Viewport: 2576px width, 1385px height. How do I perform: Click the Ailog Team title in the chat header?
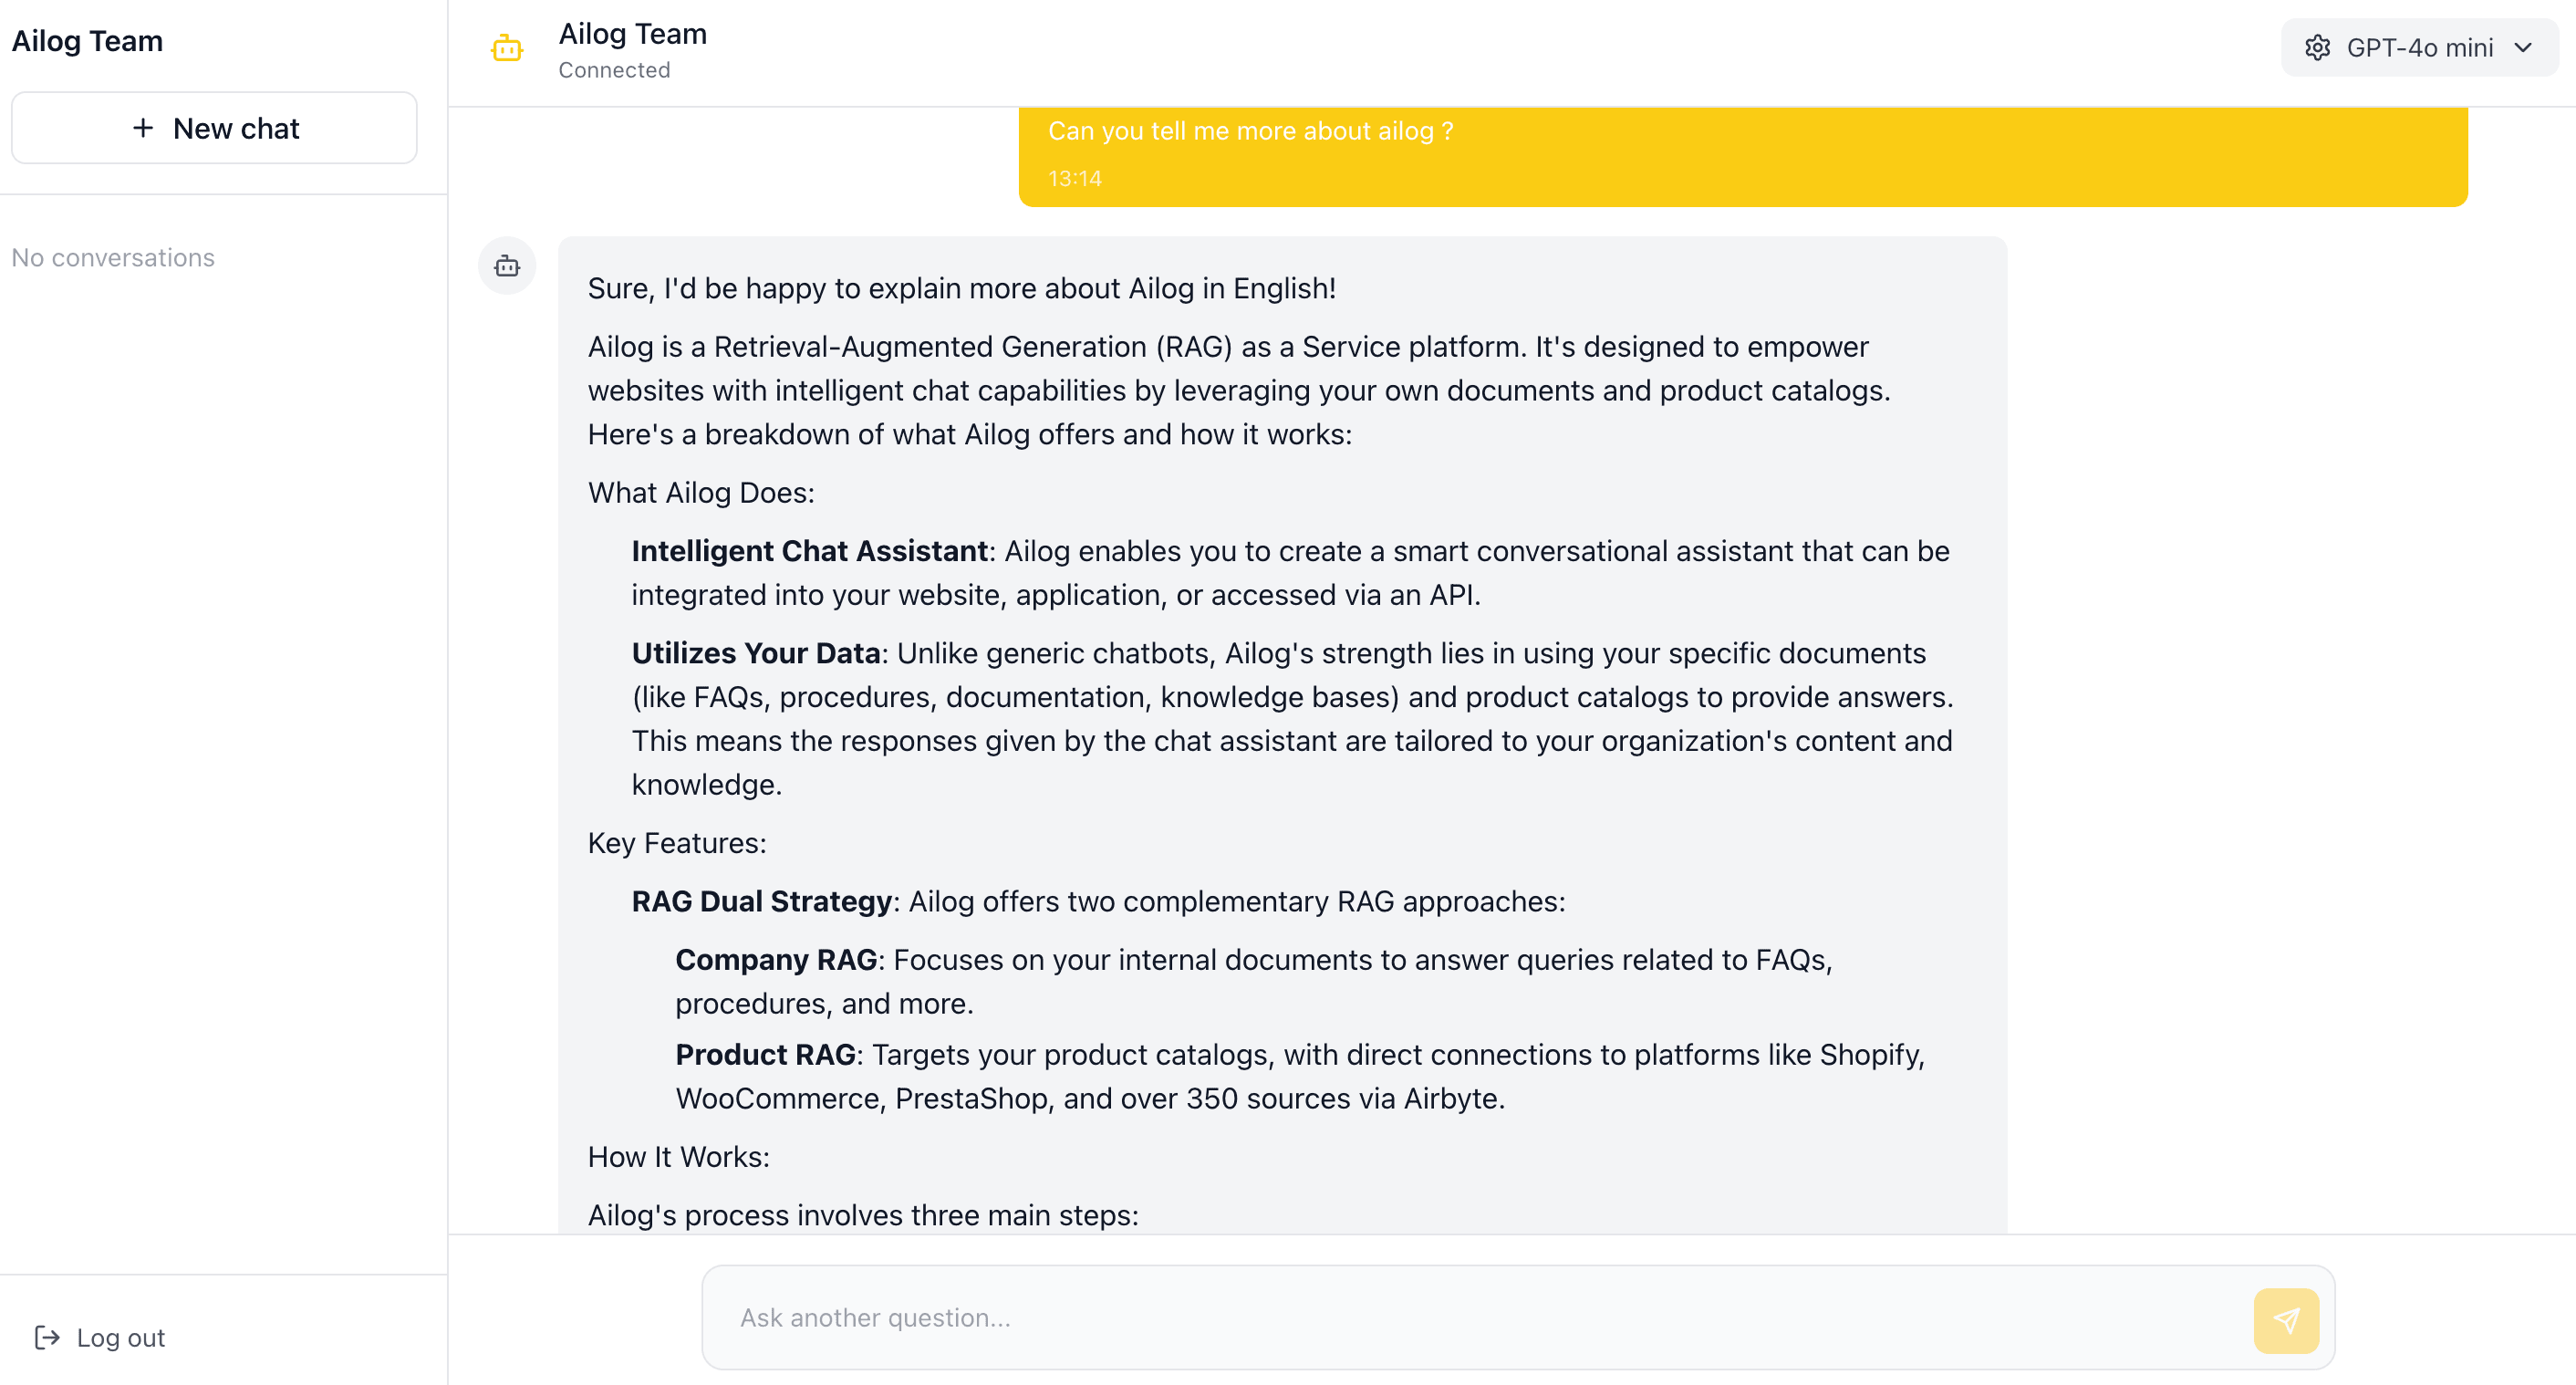pos(633,33)
